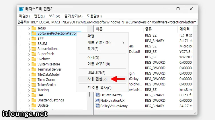
Task: Expand the setup key chevron
Action: (x=29, y=29)
